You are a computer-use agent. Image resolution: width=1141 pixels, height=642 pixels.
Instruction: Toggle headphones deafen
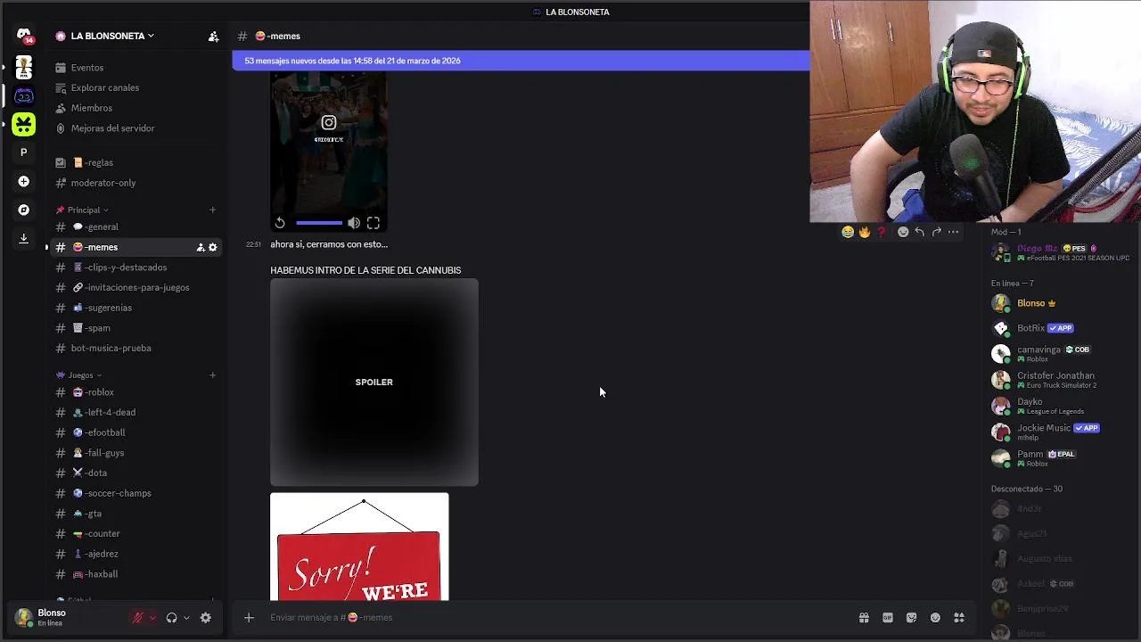(171, 618)
